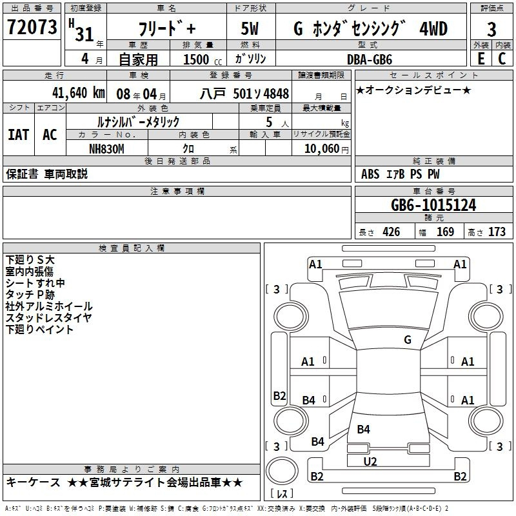Click the mileage value 41,640 km
516x516 pixels.
point(75,93)
